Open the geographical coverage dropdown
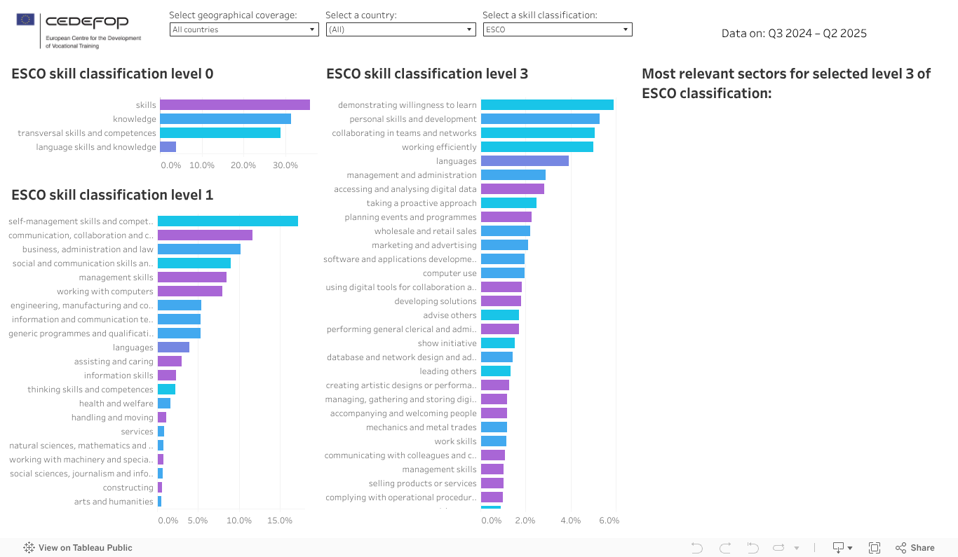Image resolution: width=958 pixels, height=557 pixels. click(243, 29)
